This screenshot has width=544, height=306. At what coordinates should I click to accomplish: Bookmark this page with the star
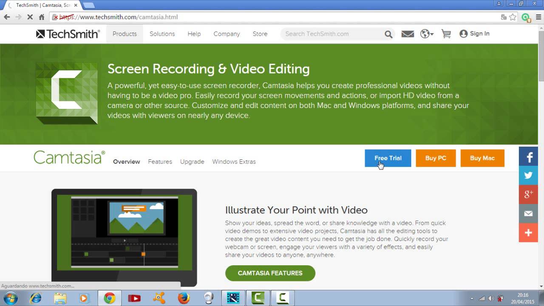pyautogui.click(x=513, y=17)
